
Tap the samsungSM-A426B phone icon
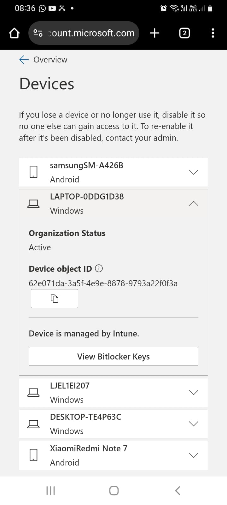pos(33,172)
